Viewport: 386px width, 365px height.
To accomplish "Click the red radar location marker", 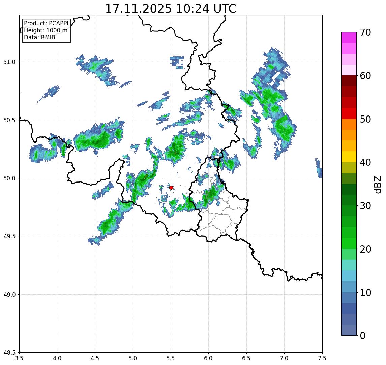I will pos(171,188).
